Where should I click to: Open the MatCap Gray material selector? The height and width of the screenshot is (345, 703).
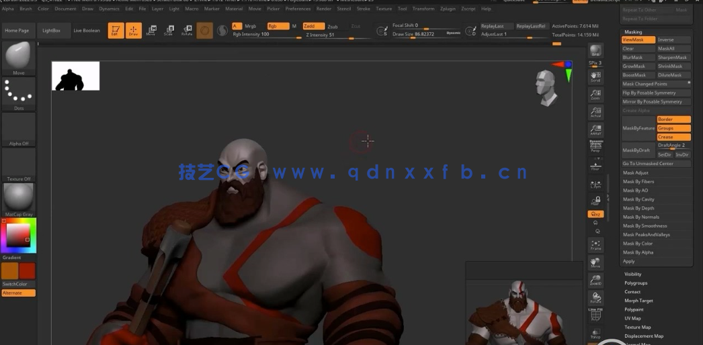pyautogui.click(x=18, y=199)
